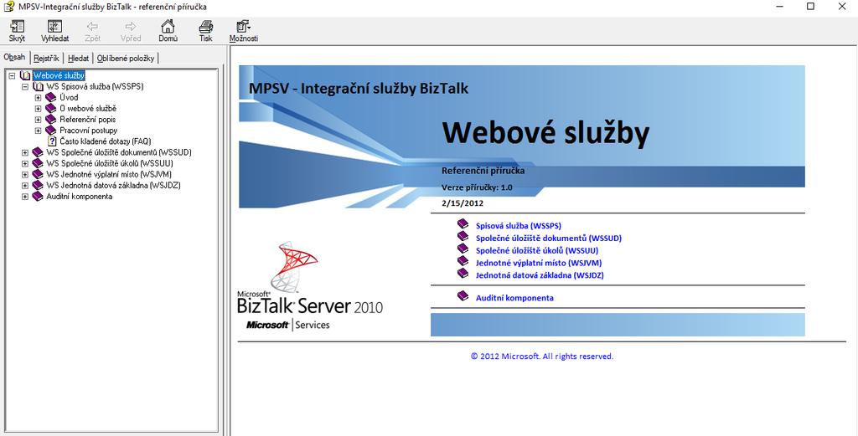Expand WS Společné úložiště dokumentů (WSSUD) node
Viewport: 858px width, 436px height.
pos(24,153)
